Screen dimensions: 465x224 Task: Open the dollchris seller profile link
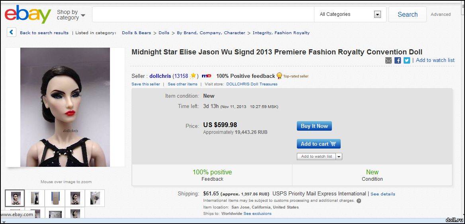(160, 76)
